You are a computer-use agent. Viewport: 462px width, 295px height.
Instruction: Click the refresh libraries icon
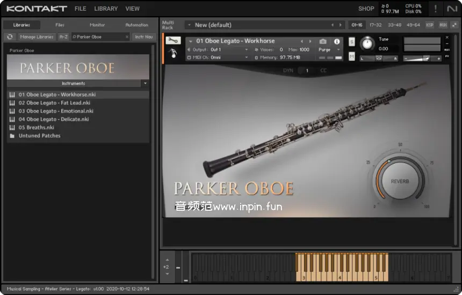click(10, 37)
